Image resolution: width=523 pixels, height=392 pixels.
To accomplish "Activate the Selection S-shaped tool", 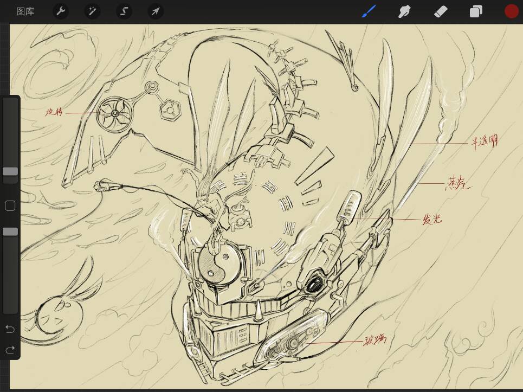I will 124,11.
